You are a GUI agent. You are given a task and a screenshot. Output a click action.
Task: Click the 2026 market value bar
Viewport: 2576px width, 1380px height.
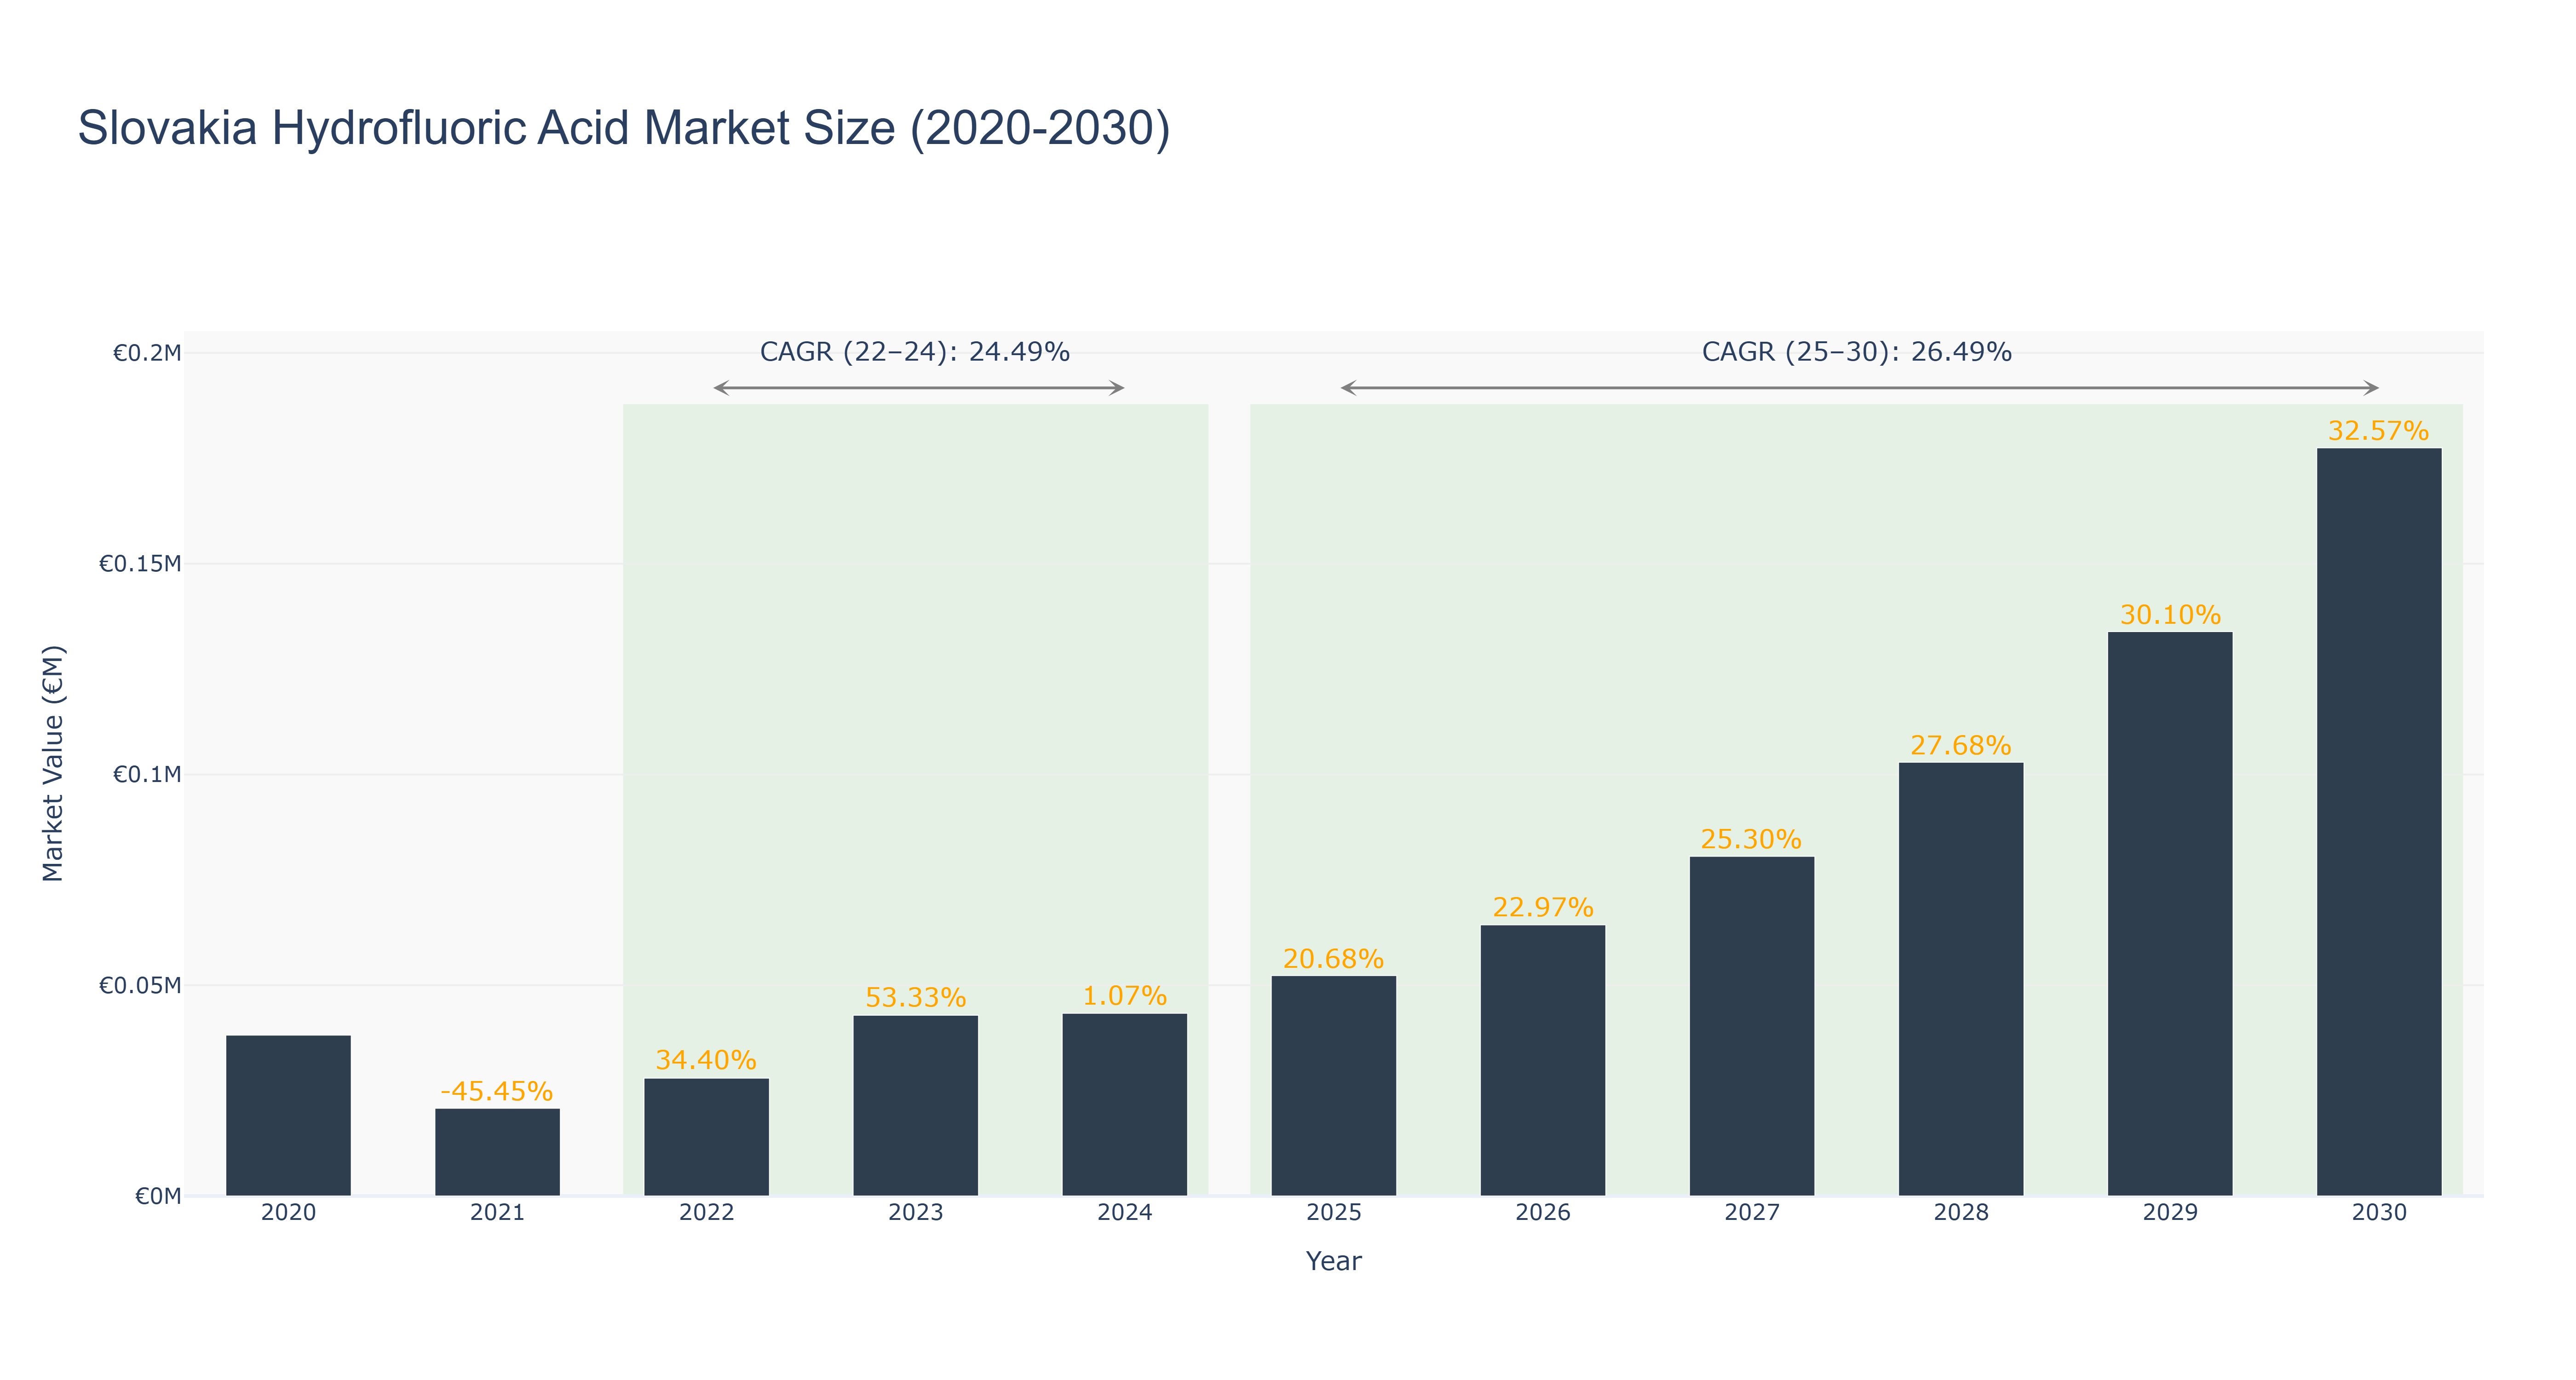pos(1542,1060)
